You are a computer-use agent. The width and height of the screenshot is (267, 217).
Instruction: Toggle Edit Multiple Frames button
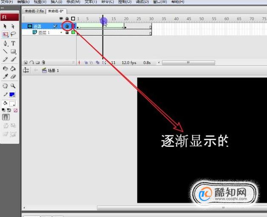pyautogui.click(x=97, y=63)
